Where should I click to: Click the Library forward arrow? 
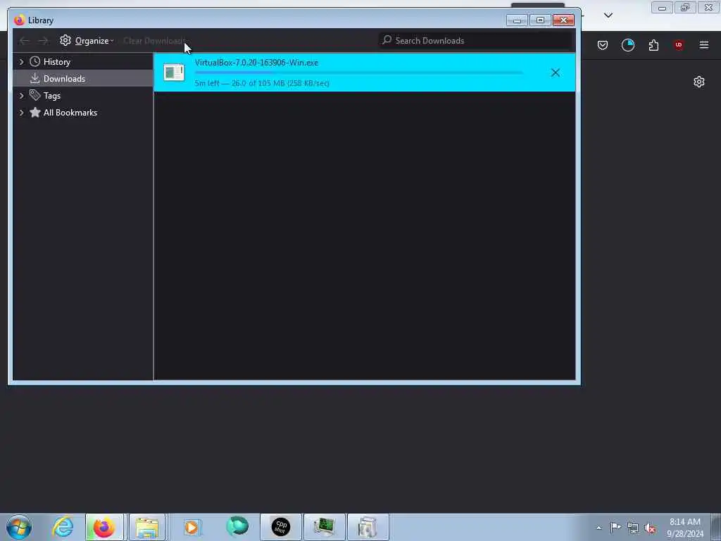[43, 40]
